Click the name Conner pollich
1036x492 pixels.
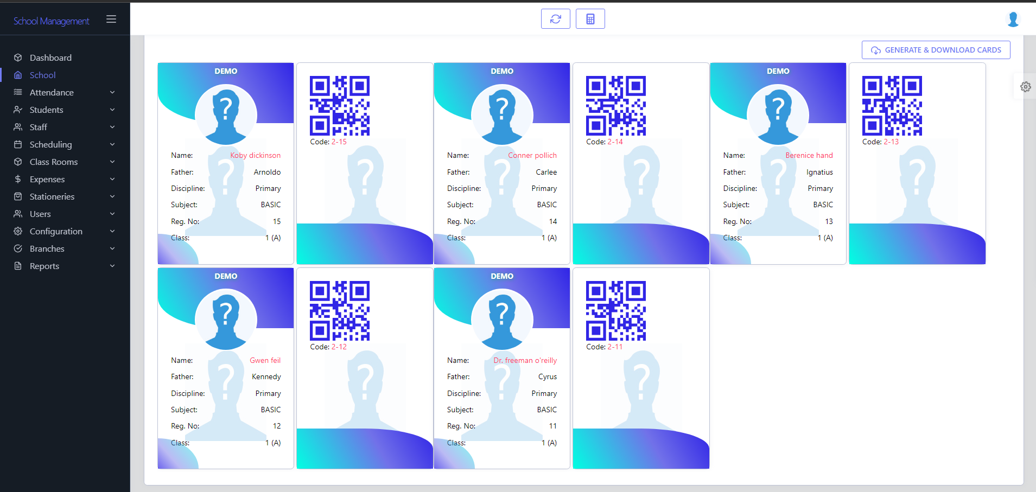tap(532, 155)
